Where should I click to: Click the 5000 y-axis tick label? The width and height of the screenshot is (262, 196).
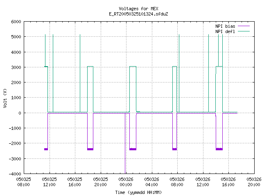point(16,37)
